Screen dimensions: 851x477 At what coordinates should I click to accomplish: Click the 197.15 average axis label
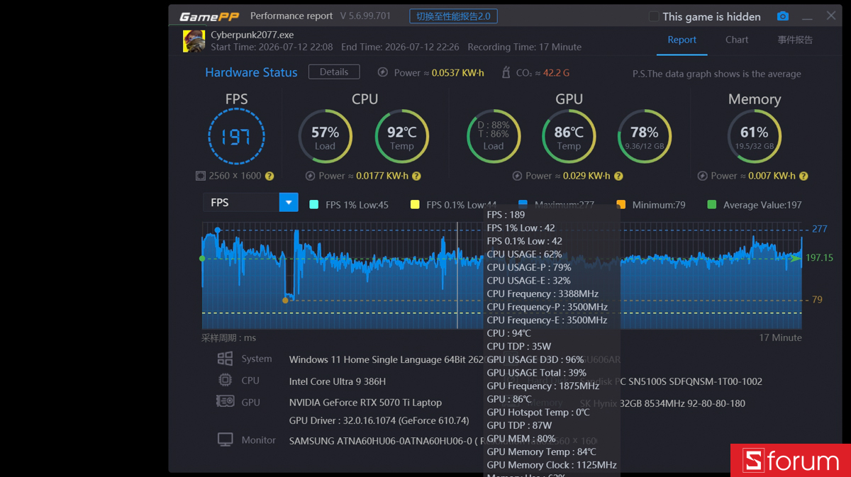point(819,258)
